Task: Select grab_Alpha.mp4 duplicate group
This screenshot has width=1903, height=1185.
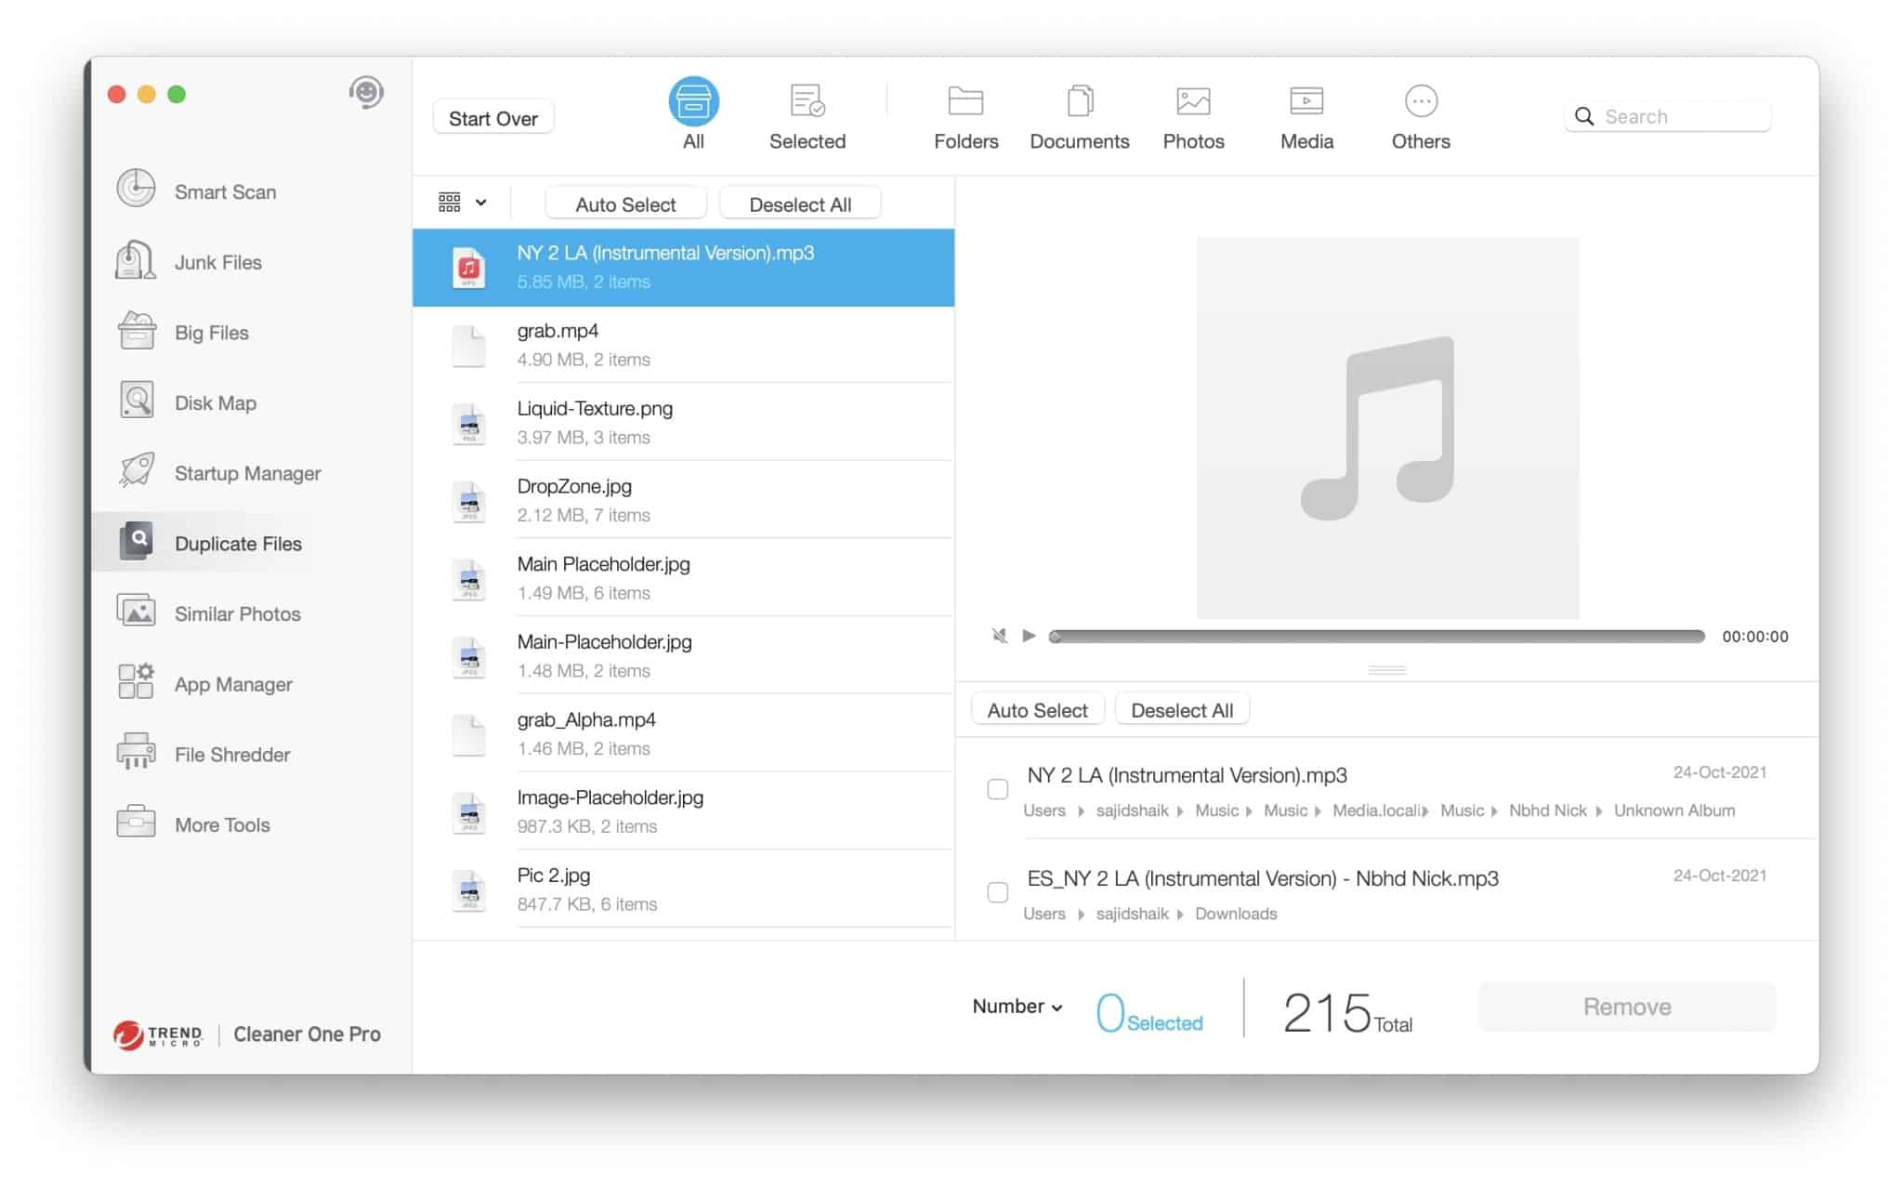Action: pos(683,733)
